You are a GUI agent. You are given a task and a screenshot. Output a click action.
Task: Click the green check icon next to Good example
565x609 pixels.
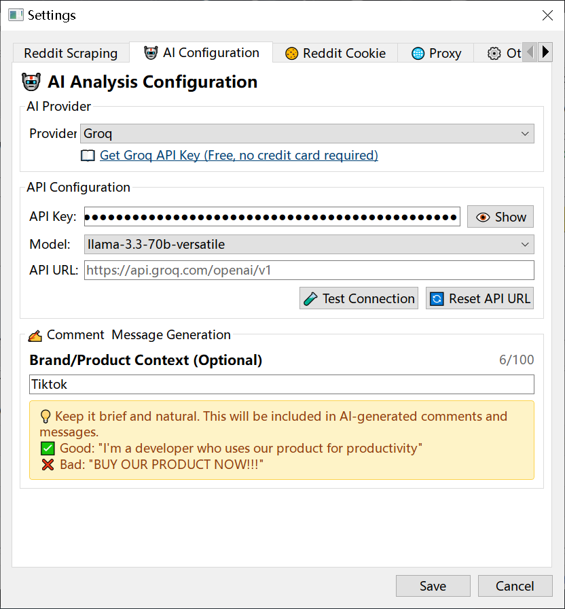pyautogui.click(x=47, y=448)
